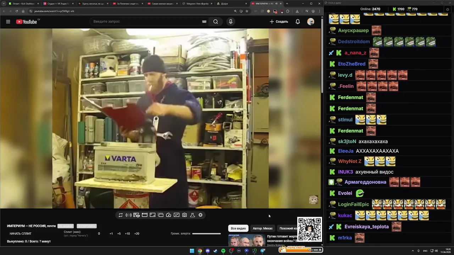Open Spotify from the taskbar
The height and width of the screenshot is (255, 454).
click(x=223, y=251)
